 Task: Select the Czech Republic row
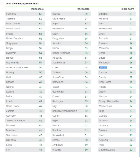click(116, 150)
